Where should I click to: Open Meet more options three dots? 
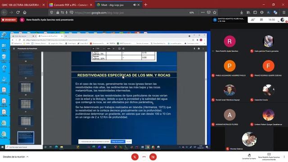(284, 157)
